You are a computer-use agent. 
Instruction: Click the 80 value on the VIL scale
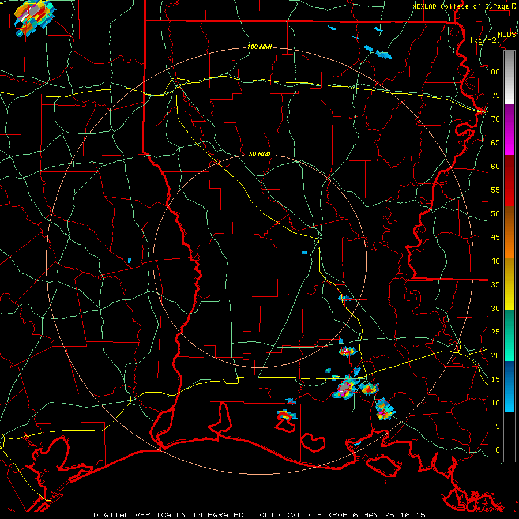495,72
